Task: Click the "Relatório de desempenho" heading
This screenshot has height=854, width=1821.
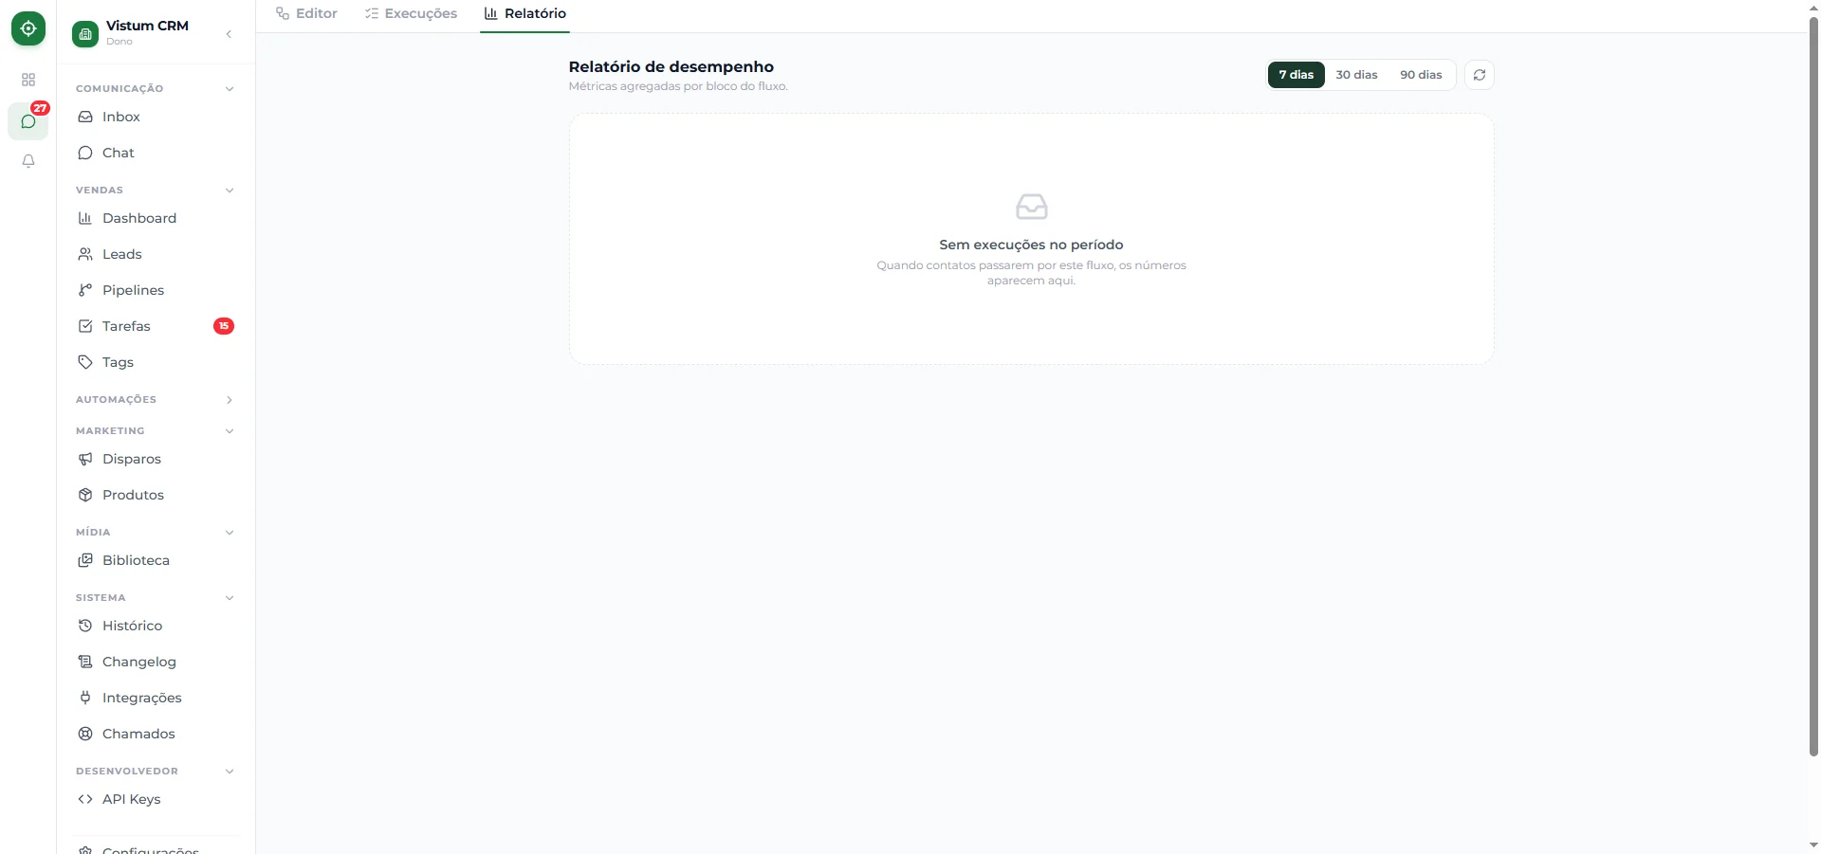Action: tap(671, 66)
